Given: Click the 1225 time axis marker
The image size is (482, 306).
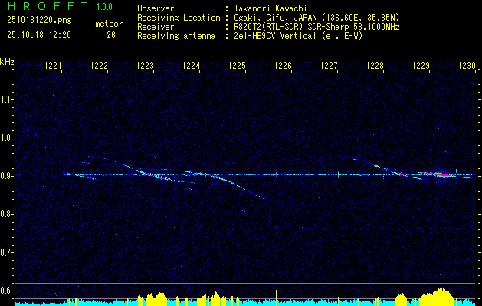Looking at the screenshot, I should click(x=237, y=66).
